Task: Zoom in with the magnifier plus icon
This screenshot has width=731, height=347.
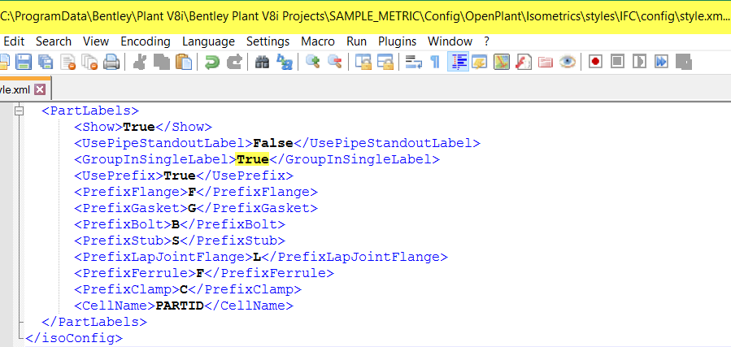Action: (313, 62)
